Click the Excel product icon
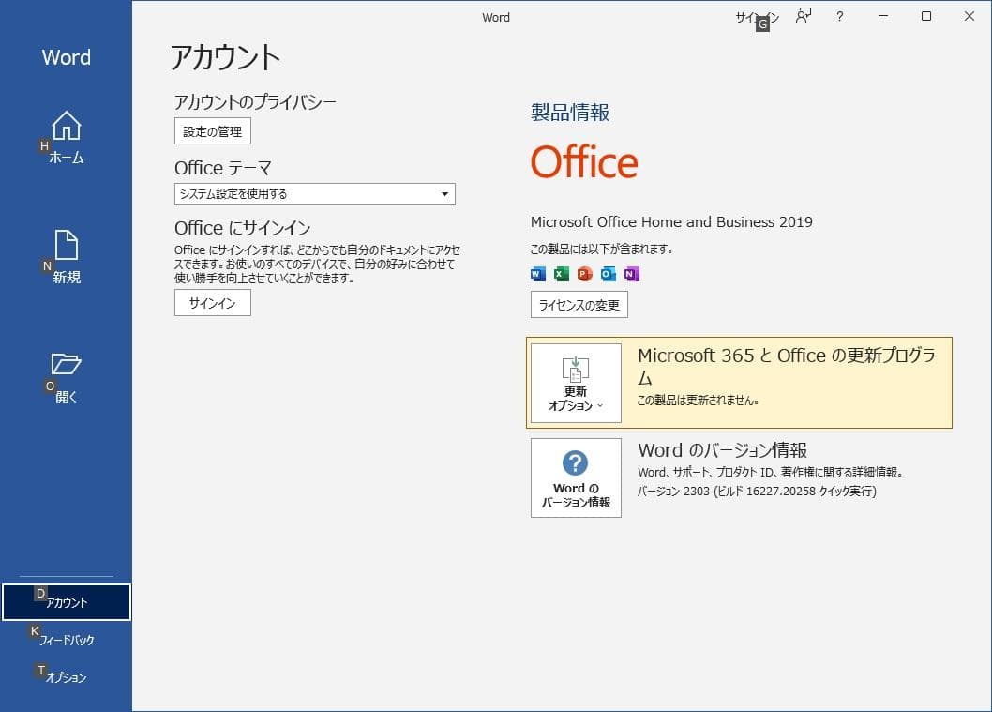992x712 pixels. (x=561, y=273)
